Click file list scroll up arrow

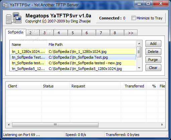pos(139,44)
